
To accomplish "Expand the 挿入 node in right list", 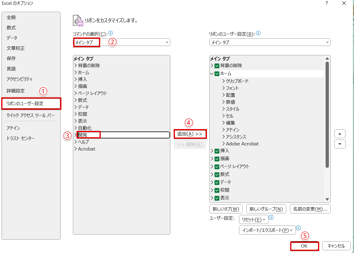I will [212, 151].
